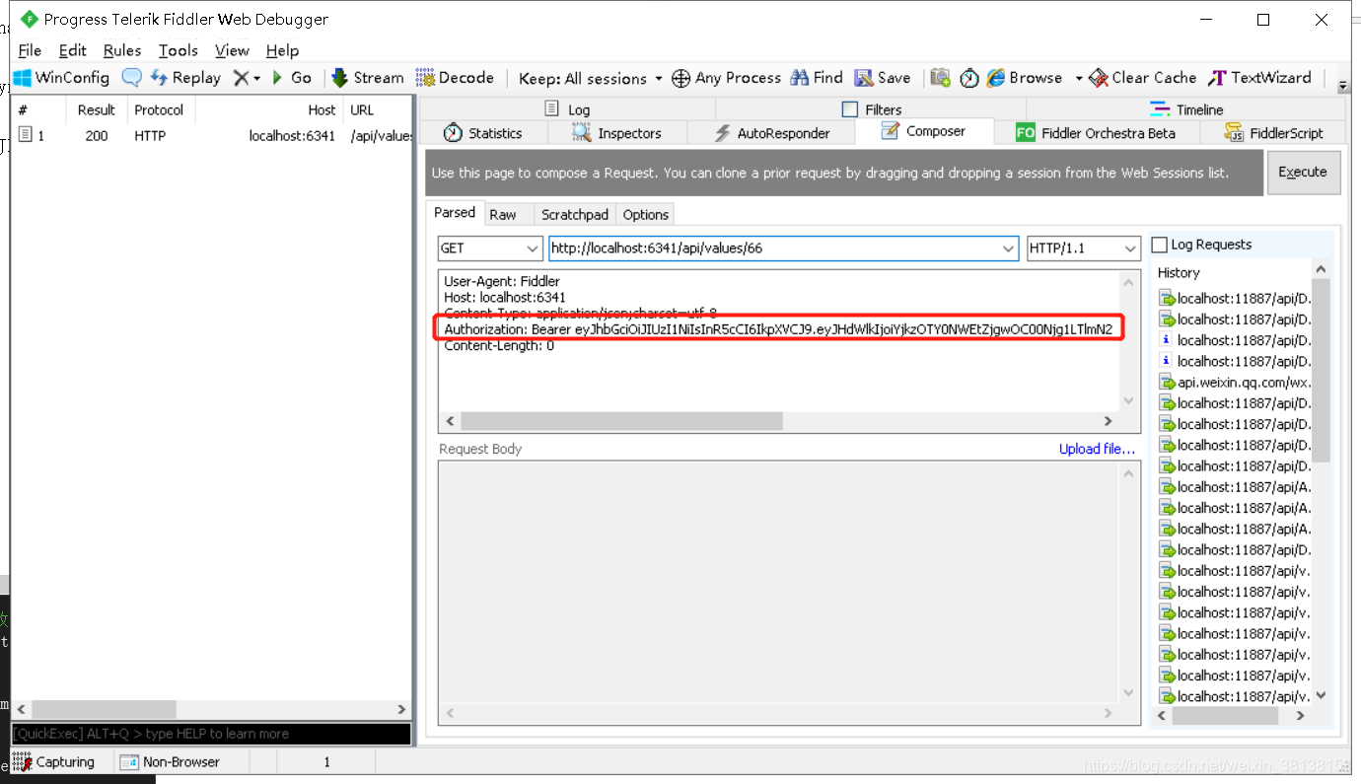Click Clear Cache in toolbar
1361x784 pixels.
click(1143, 78)
